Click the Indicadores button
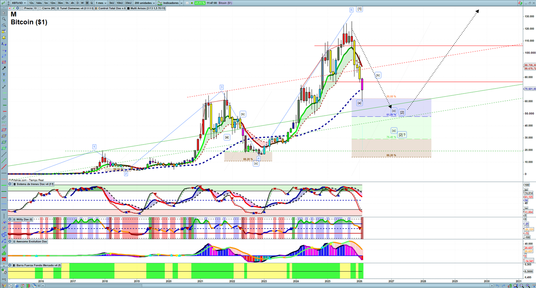536x288 pixels. 169,3
